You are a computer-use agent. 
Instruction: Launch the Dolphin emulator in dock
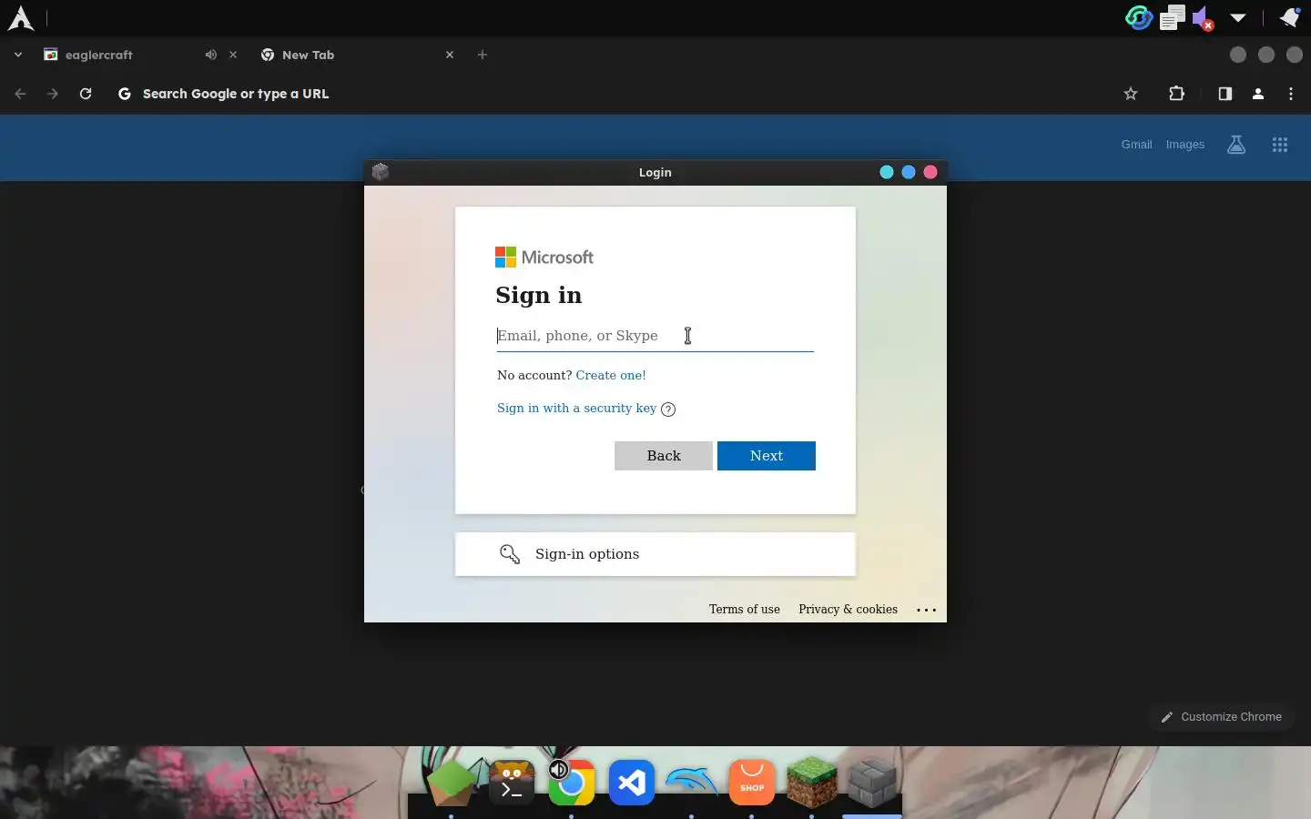pos(692,783)
